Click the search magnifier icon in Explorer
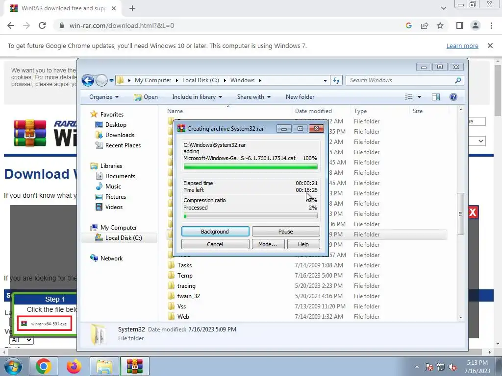The height and width of the screenshot is (376, 502). (458, 80)
